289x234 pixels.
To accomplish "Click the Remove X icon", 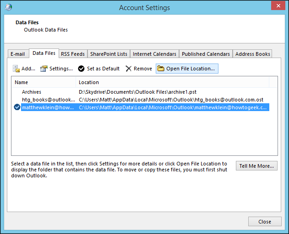I will pyautogui.click(x=128, y=69).
